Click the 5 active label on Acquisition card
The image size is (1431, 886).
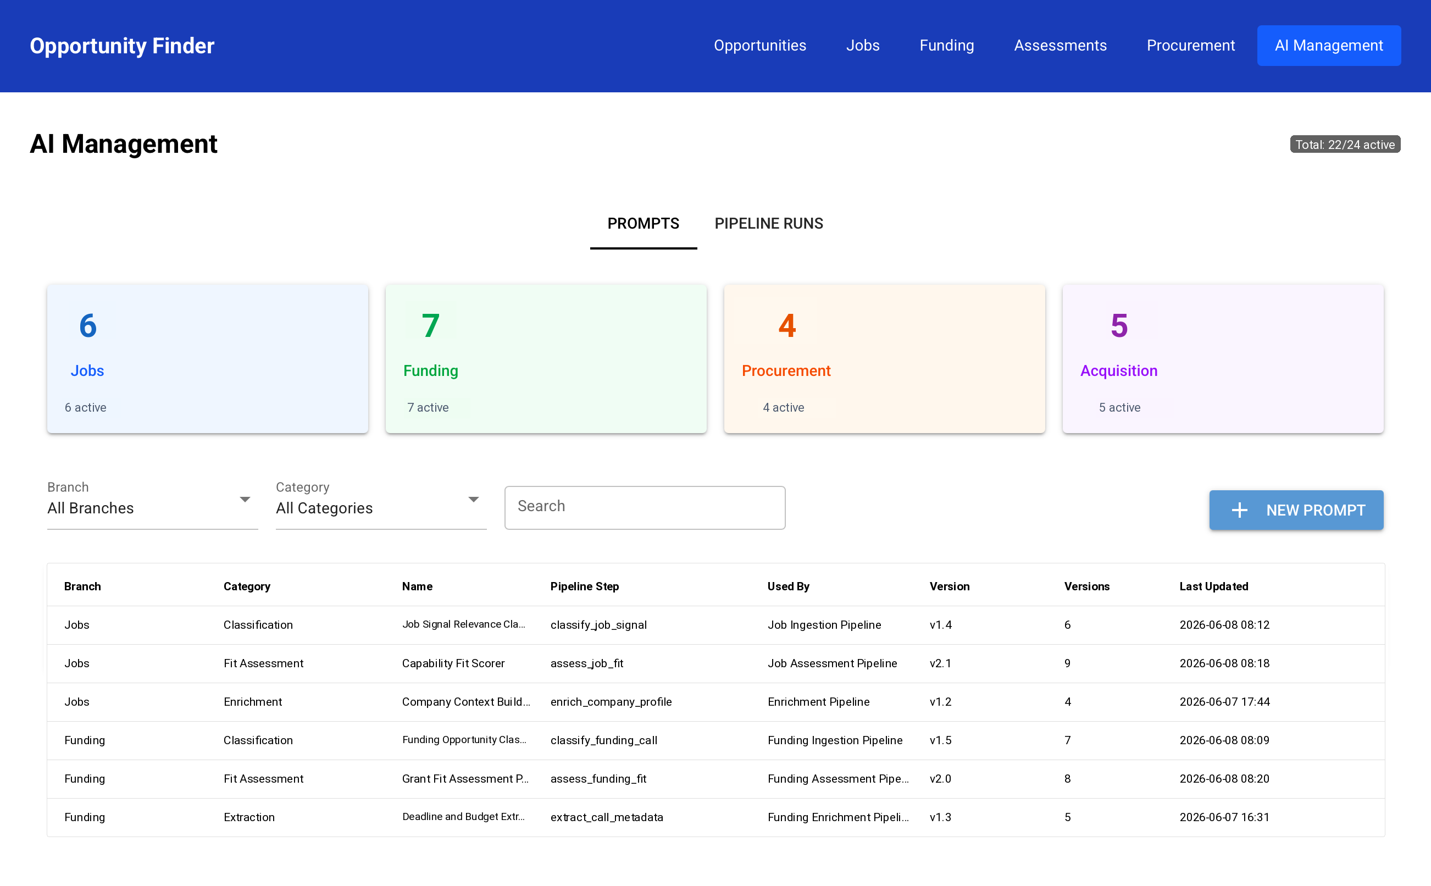pyautogui.click(x=1119, y=407)
